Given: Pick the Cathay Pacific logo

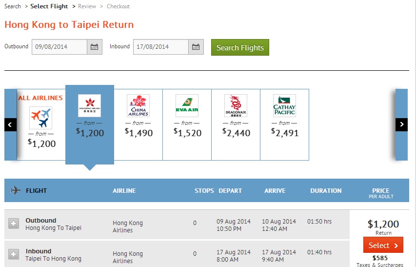Looking at the screenshot, I should click(x=284, y=105).
